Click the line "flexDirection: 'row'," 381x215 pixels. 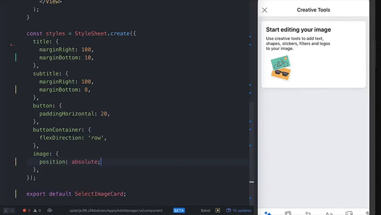tap(73, 138)
